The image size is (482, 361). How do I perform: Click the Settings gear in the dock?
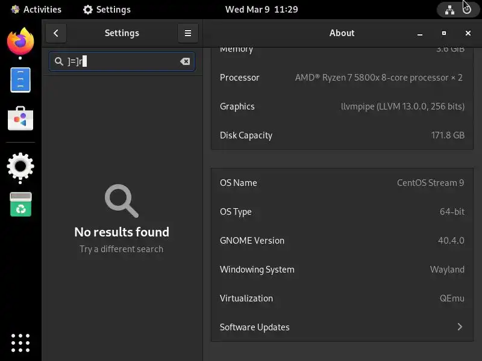coord(20,166)
